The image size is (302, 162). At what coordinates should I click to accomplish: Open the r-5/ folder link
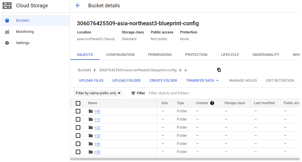pyautogui.click(x=97, y=152)
